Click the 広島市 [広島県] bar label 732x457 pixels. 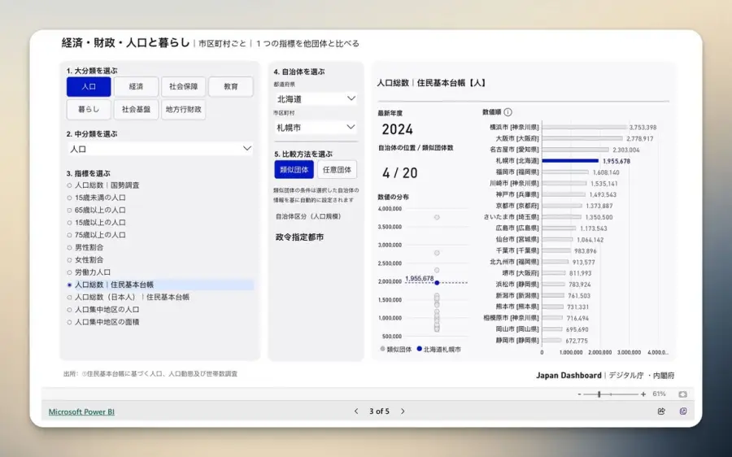pos(517,228)
